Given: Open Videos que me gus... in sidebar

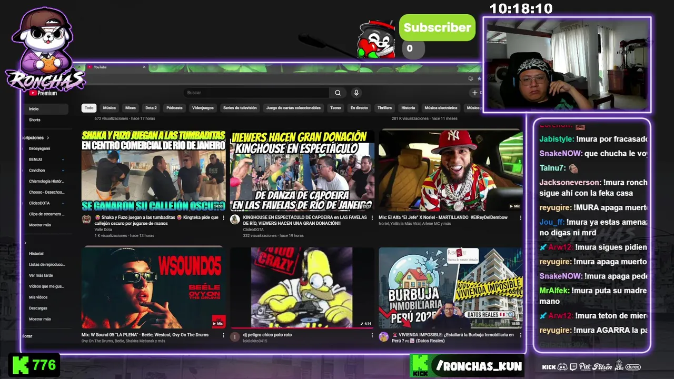Looking at the screenshot, I should [45, 286].
